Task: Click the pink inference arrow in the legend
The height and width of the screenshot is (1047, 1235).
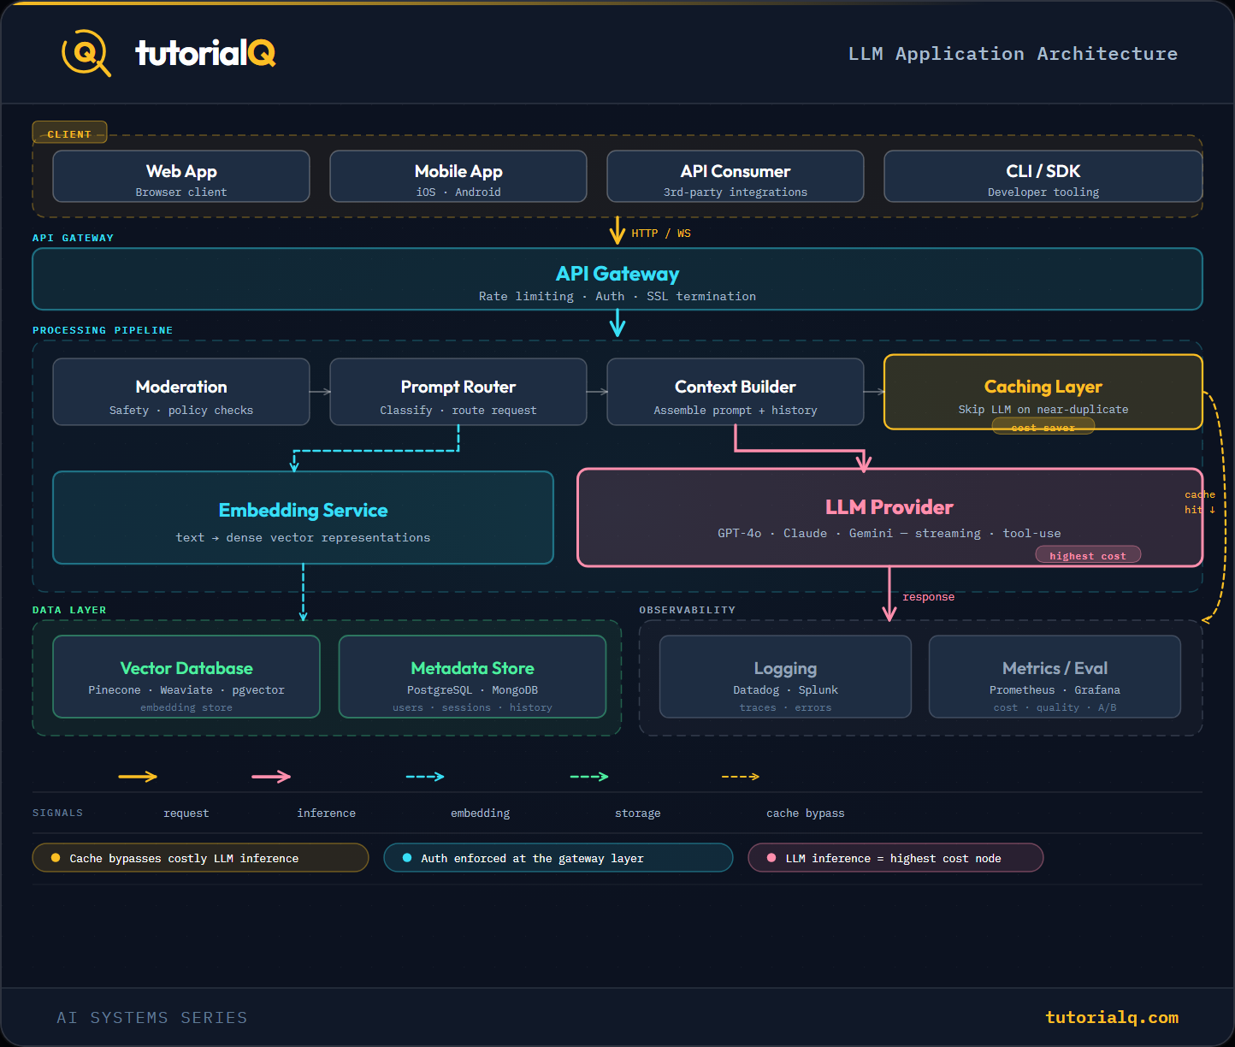Action: pos(271,777)
